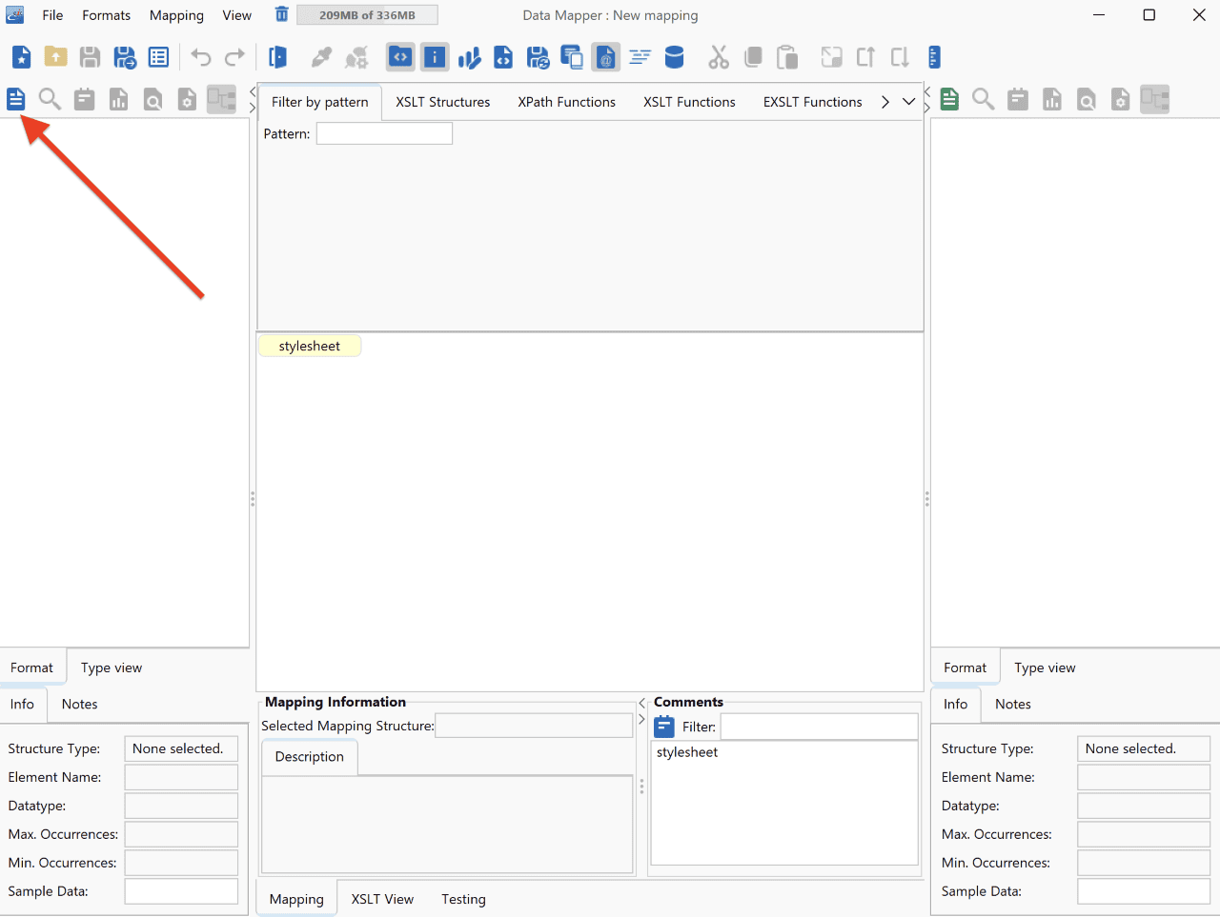Click the memory usage bar 209MB of 336MB
This screenshot has height=917, width=1220.
pyautogui.click(x=367, y=15)
